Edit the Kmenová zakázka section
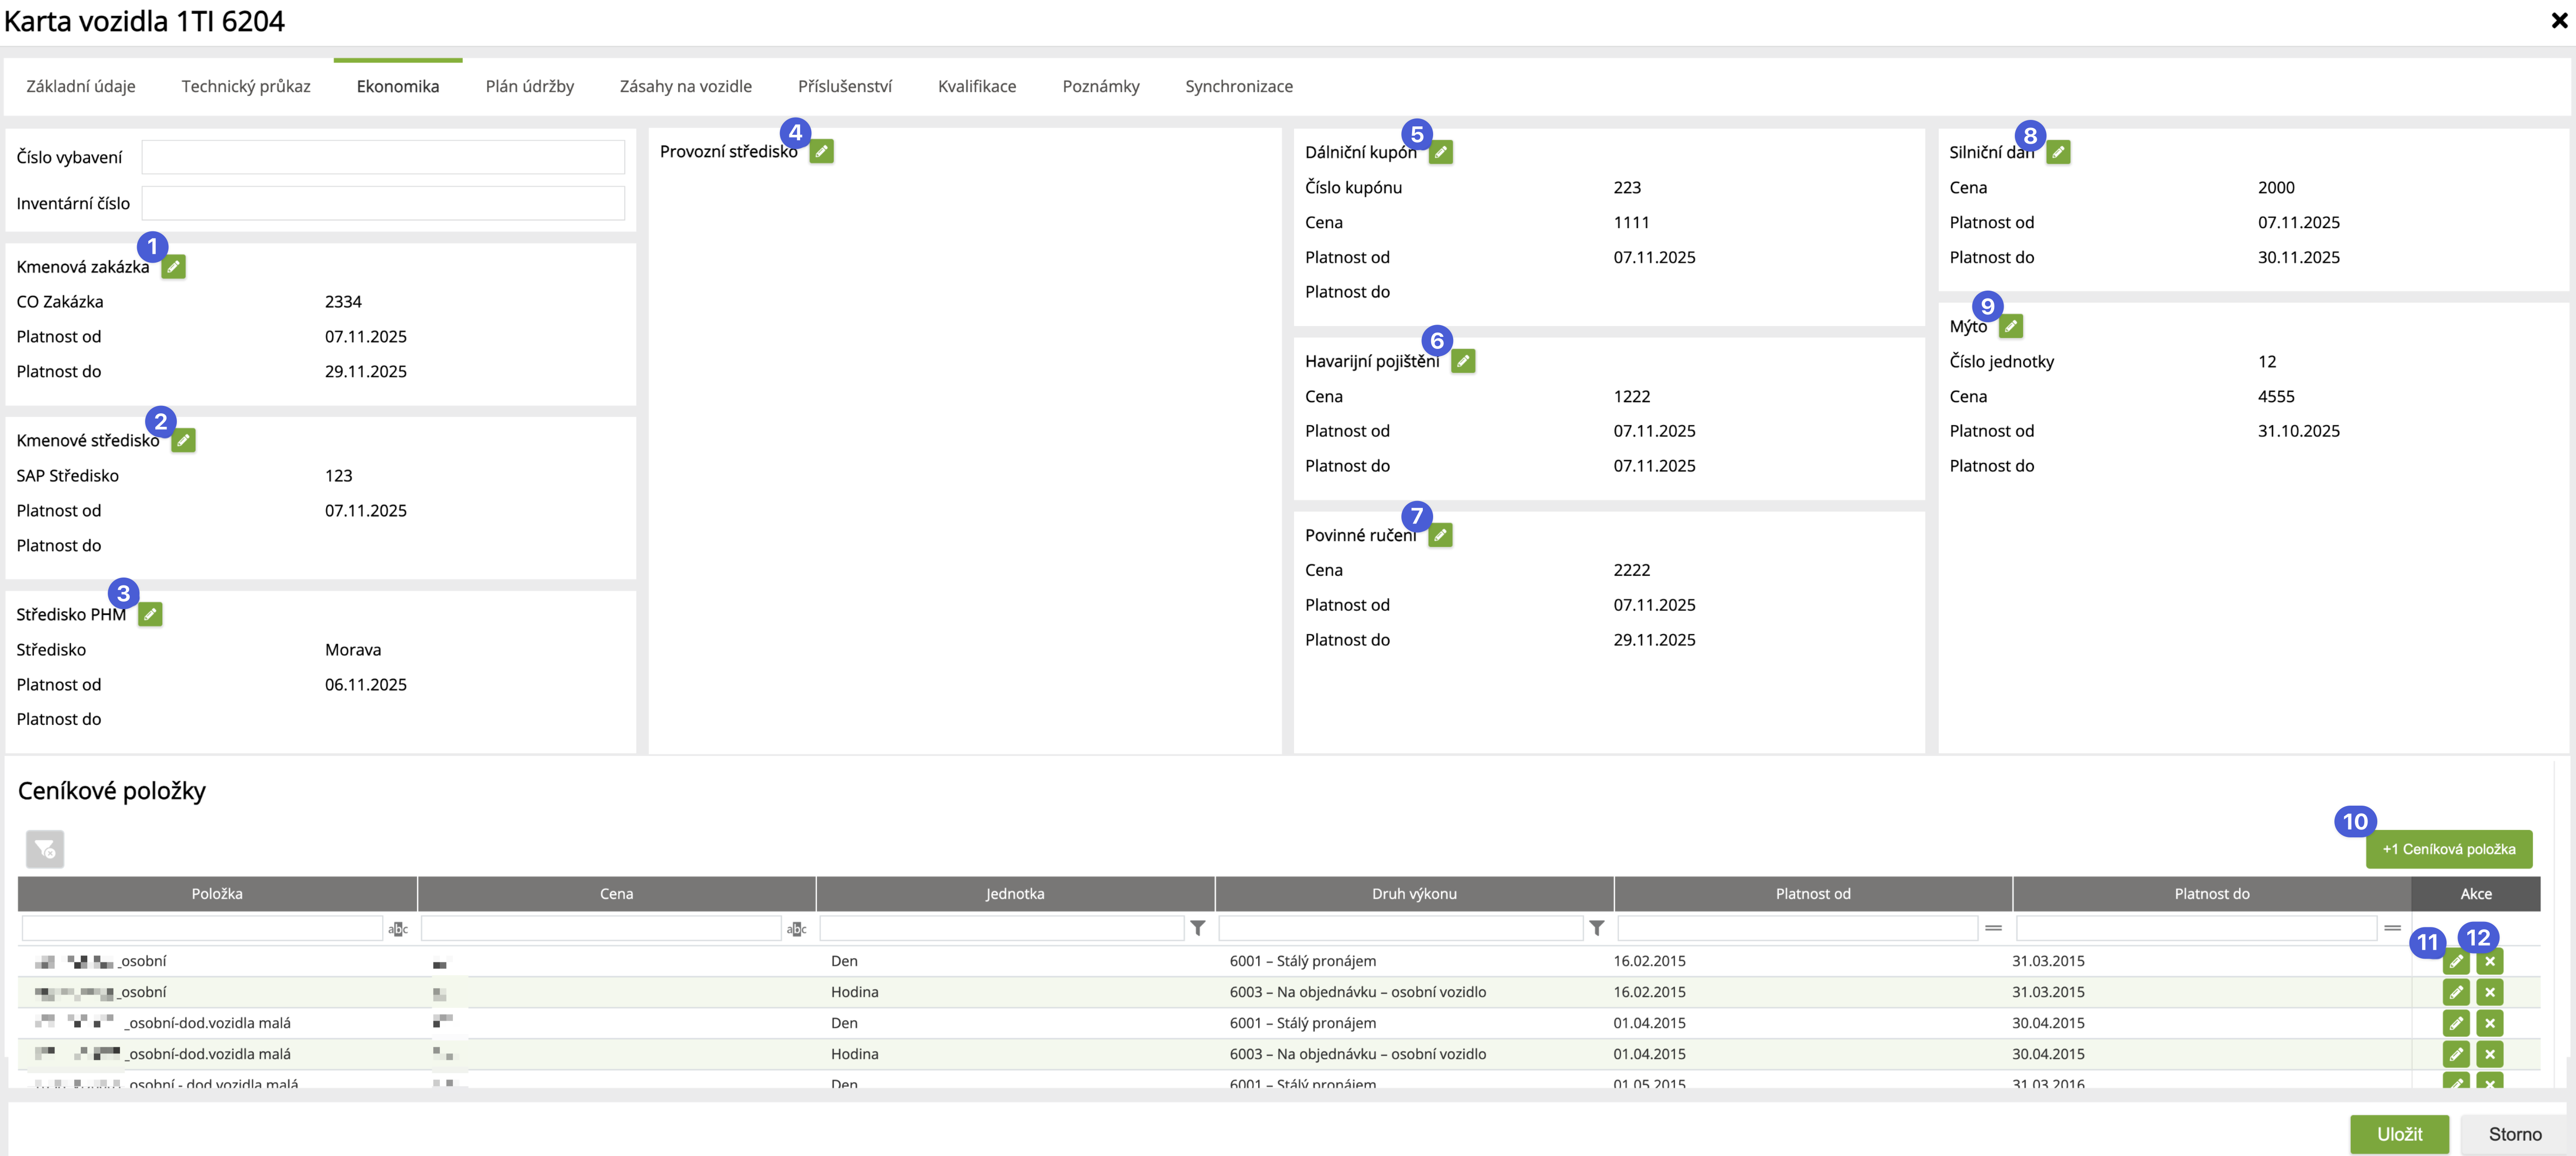The image size is (2576, 1156). tap(173, 267)
